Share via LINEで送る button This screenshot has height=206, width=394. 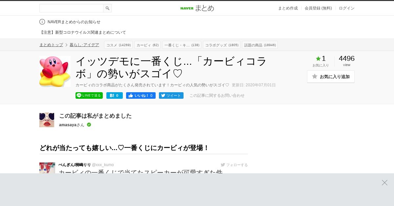[89, 95]
